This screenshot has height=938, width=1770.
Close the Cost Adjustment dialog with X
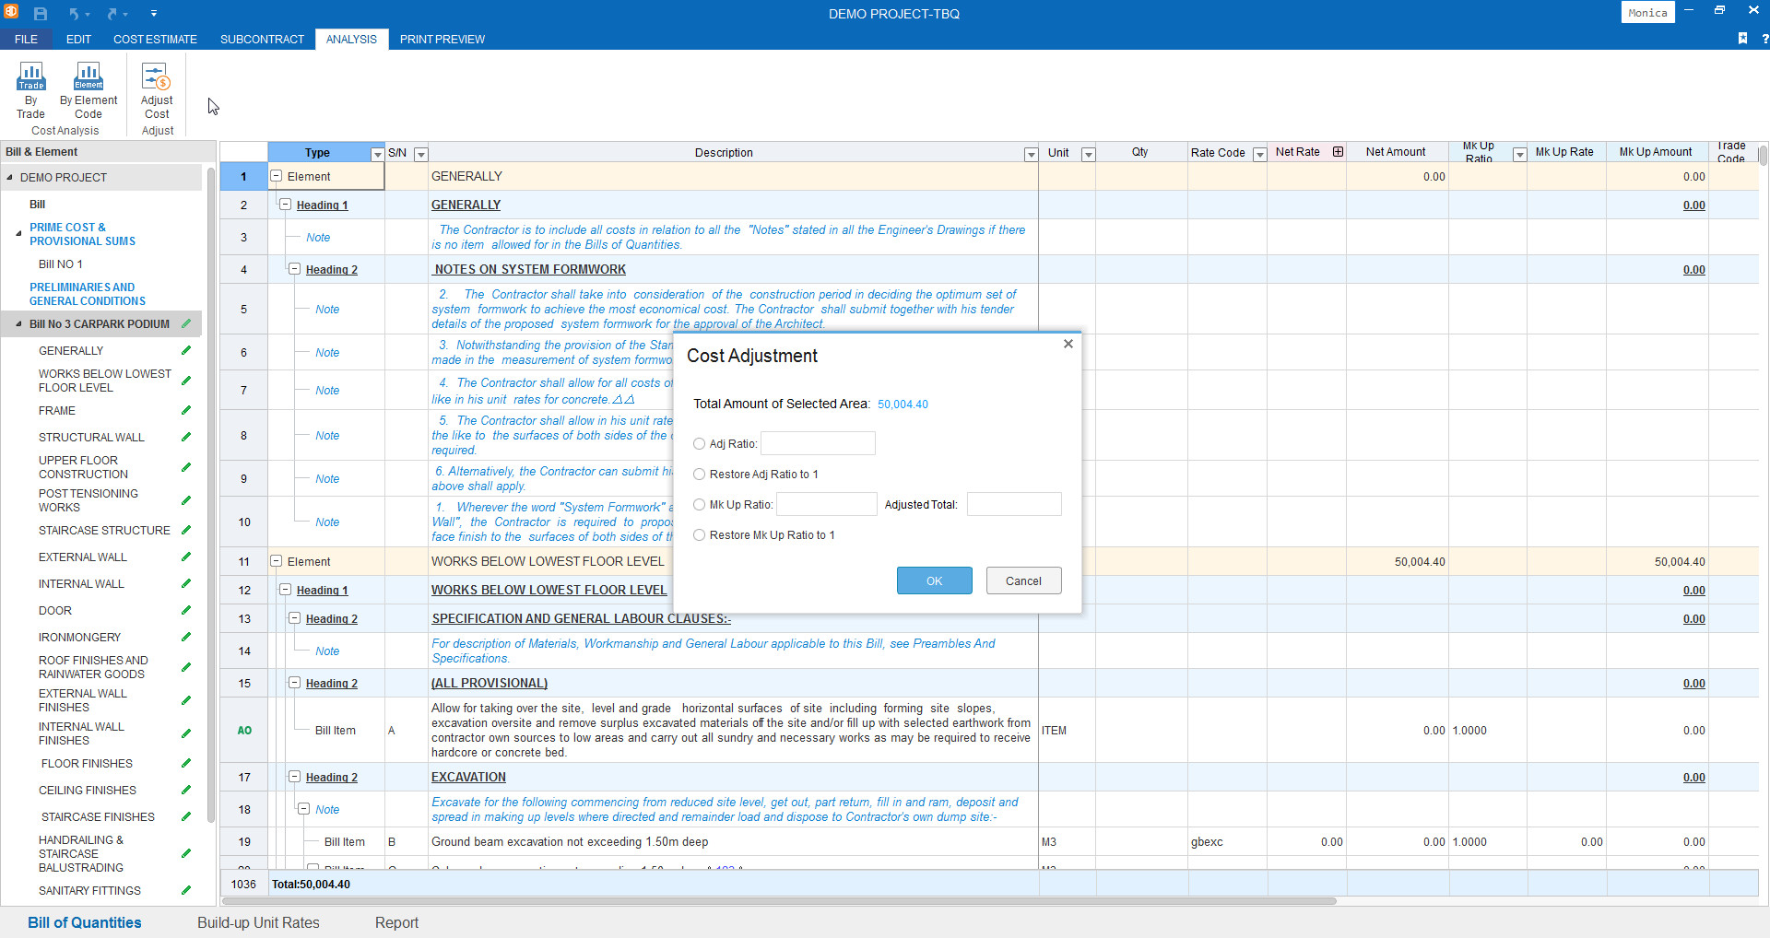1068,344
